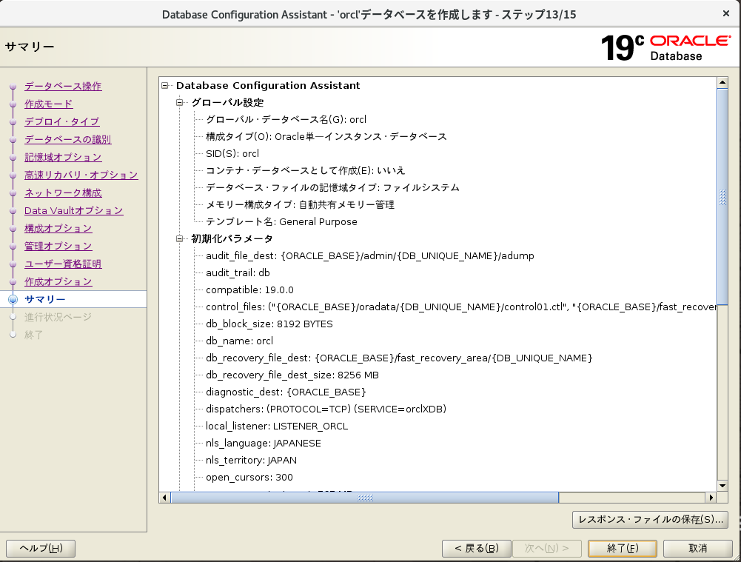The height and width of the screenshot is (562, 741).
Task: Click the horizontal scrollbar right arrow
Action: click(x=711, y=498)
